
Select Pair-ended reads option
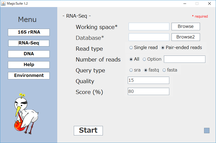182,48
